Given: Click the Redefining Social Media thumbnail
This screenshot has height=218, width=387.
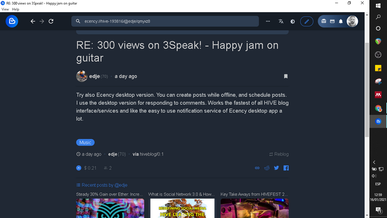Looking at the screenshot, I should click(x=182, y=208).
